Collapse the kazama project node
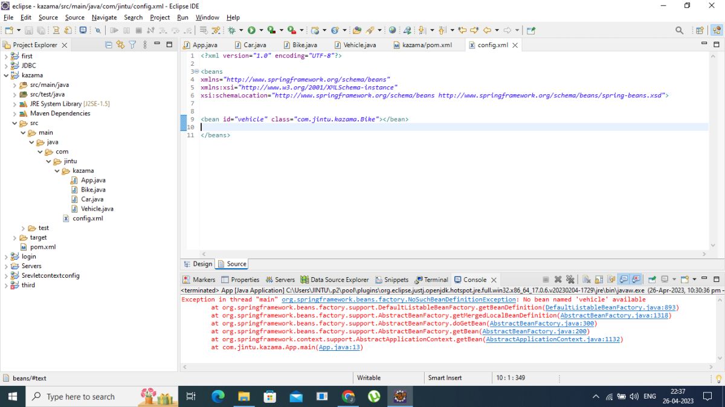The image size is (725, 407). pos(6,75)
